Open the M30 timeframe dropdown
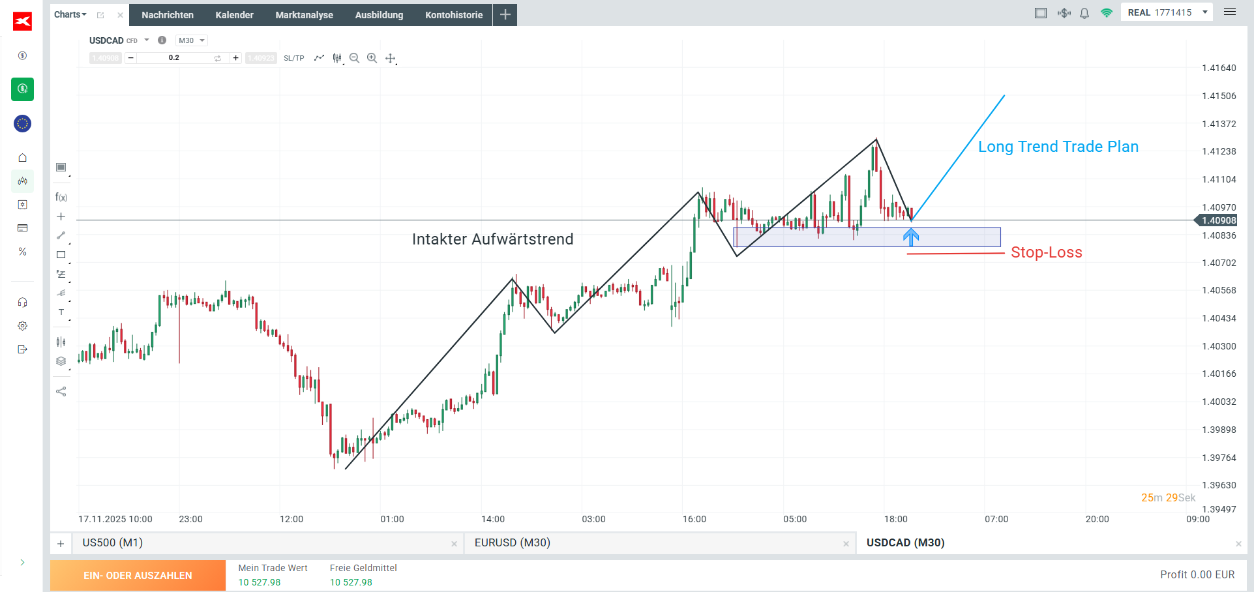 point(192,40)
